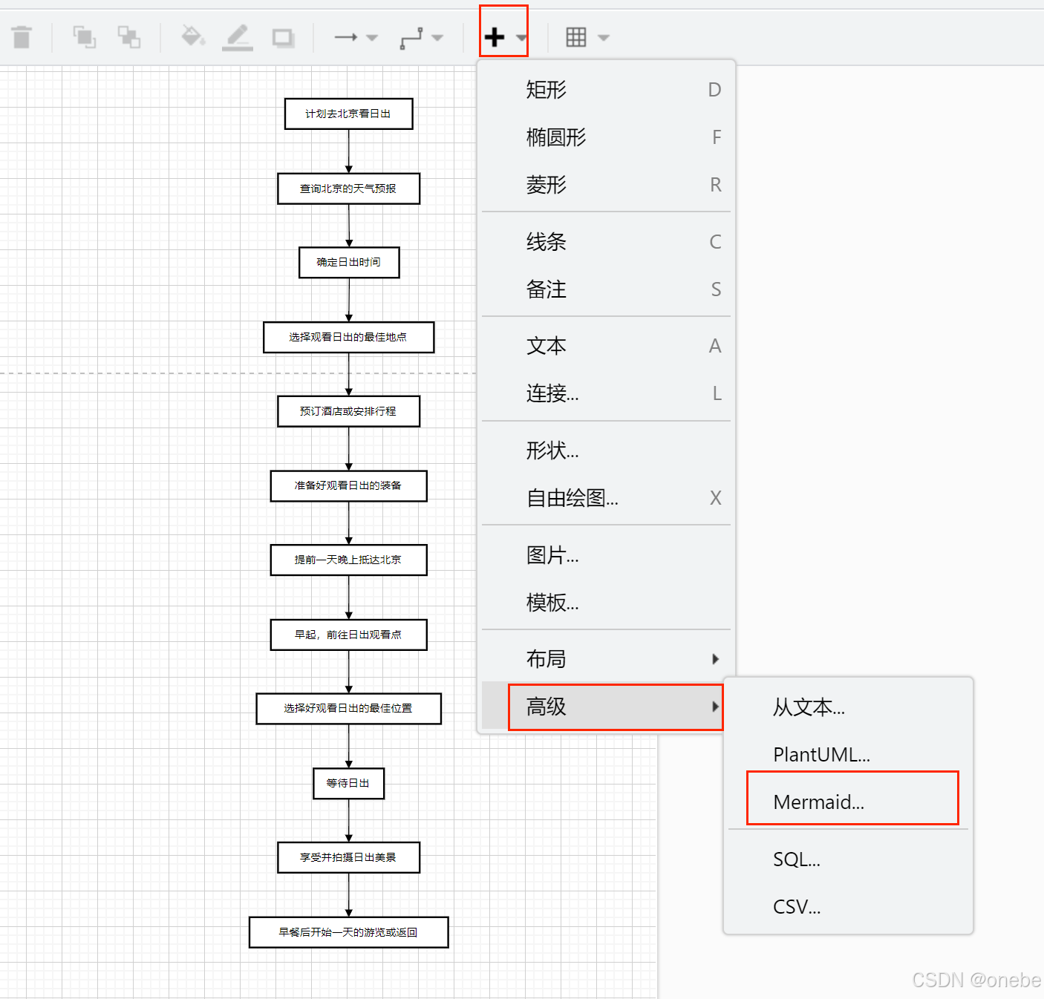The width and height of the screenshot is (1044, 999).
Task: Select the 选择观看日出的最佳地点 flowchart box
Action: coord(349,337)
